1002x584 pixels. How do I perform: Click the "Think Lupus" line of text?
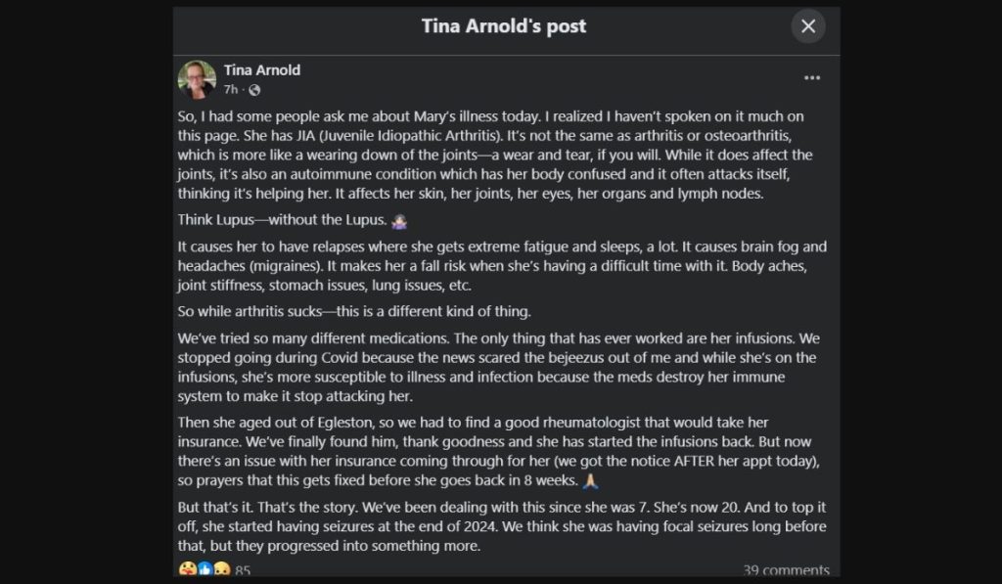[282, 221]
